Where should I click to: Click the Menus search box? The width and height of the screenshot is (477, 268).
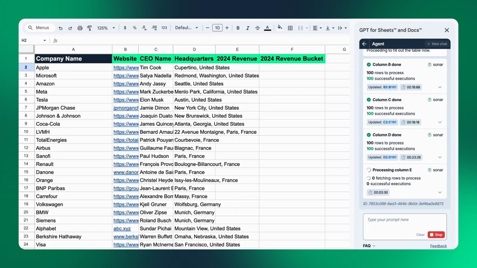point(40,28)
